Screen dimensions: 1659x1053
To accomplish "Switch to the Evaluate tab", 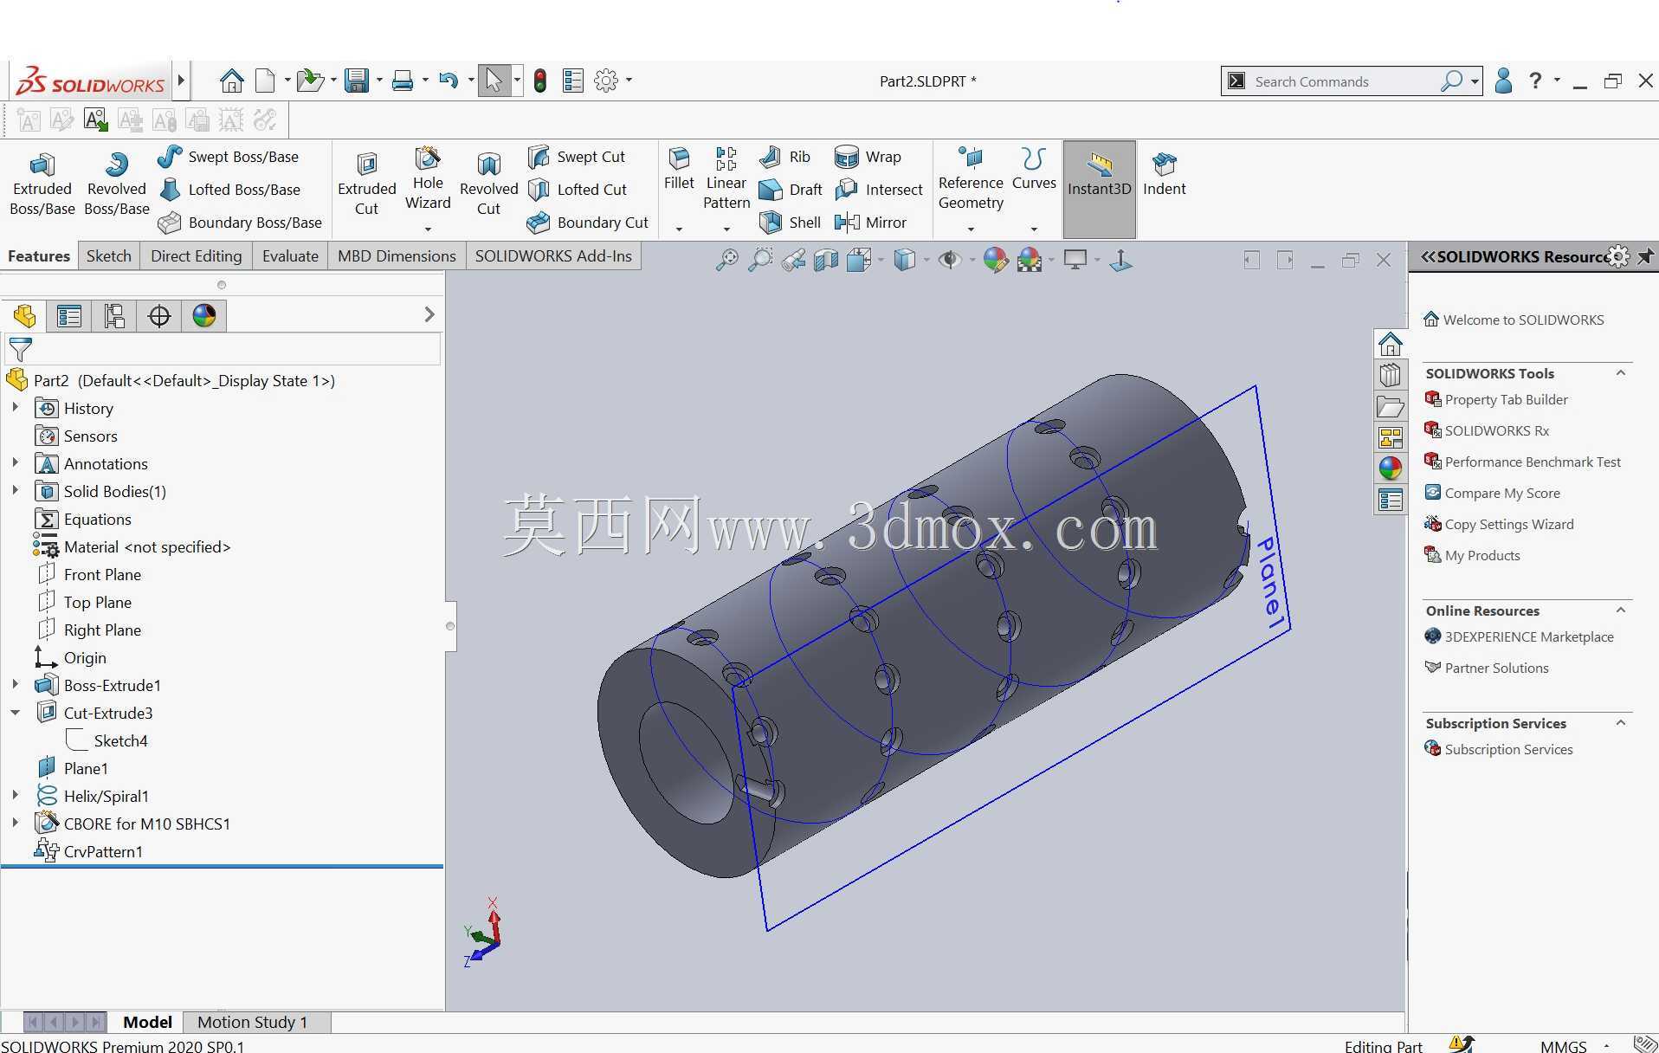I will pyautogui.click(x=290, y=256).
